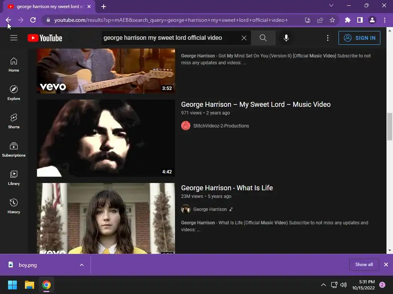
Task: Open StitchVideoz-2-Productions channel name
Action: coord(221,126)
